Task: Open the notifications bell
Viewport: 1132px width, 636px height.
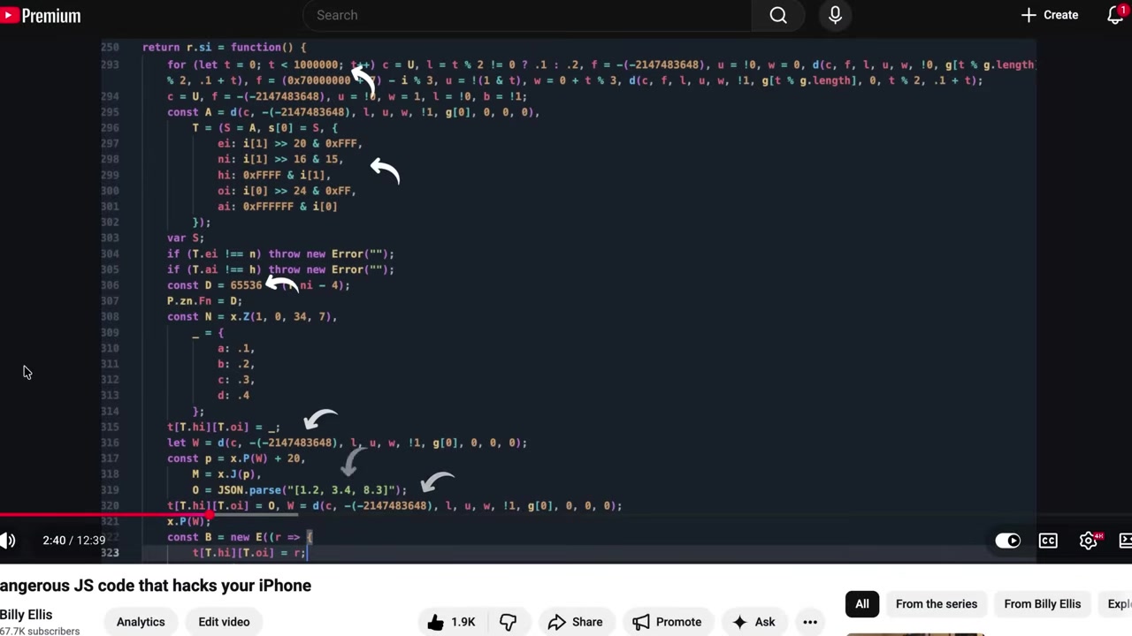Action: click(x=1116, y=15)
